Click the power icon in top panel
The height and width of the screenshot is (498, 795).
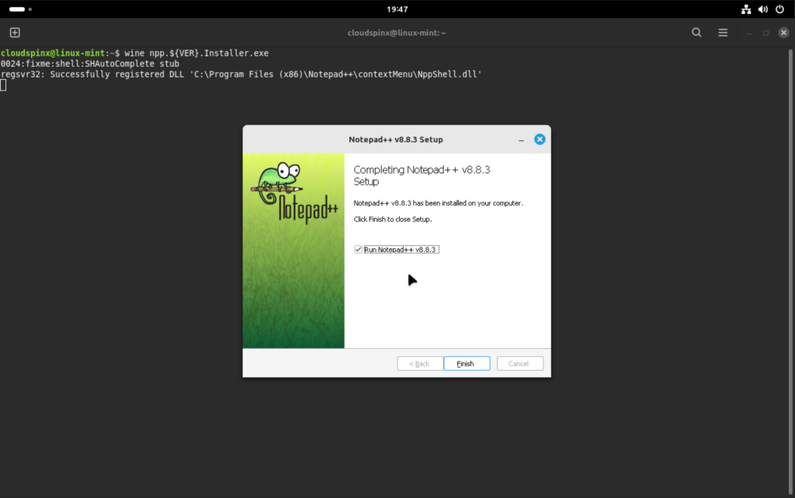(781, 9)
